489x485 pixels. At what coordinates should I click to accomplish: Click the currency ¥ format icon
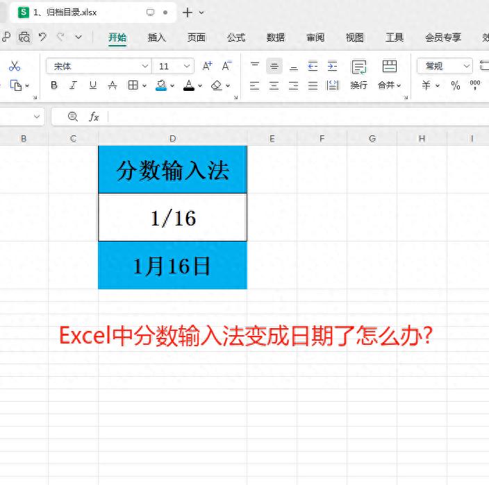426,85
